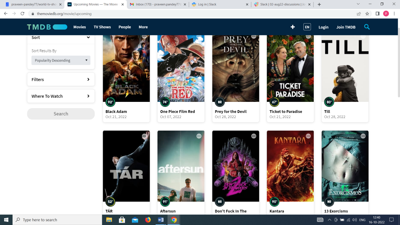The height and width of the screenshot is (225, 400).
Task: Open Microsoft Store from taskbar
Action: click(x=122, y=220)
